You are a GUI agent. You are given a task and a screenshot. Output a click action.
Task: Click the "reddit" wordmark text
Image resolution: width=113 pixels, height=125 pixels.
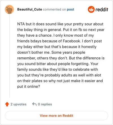(x=102, y=9)
